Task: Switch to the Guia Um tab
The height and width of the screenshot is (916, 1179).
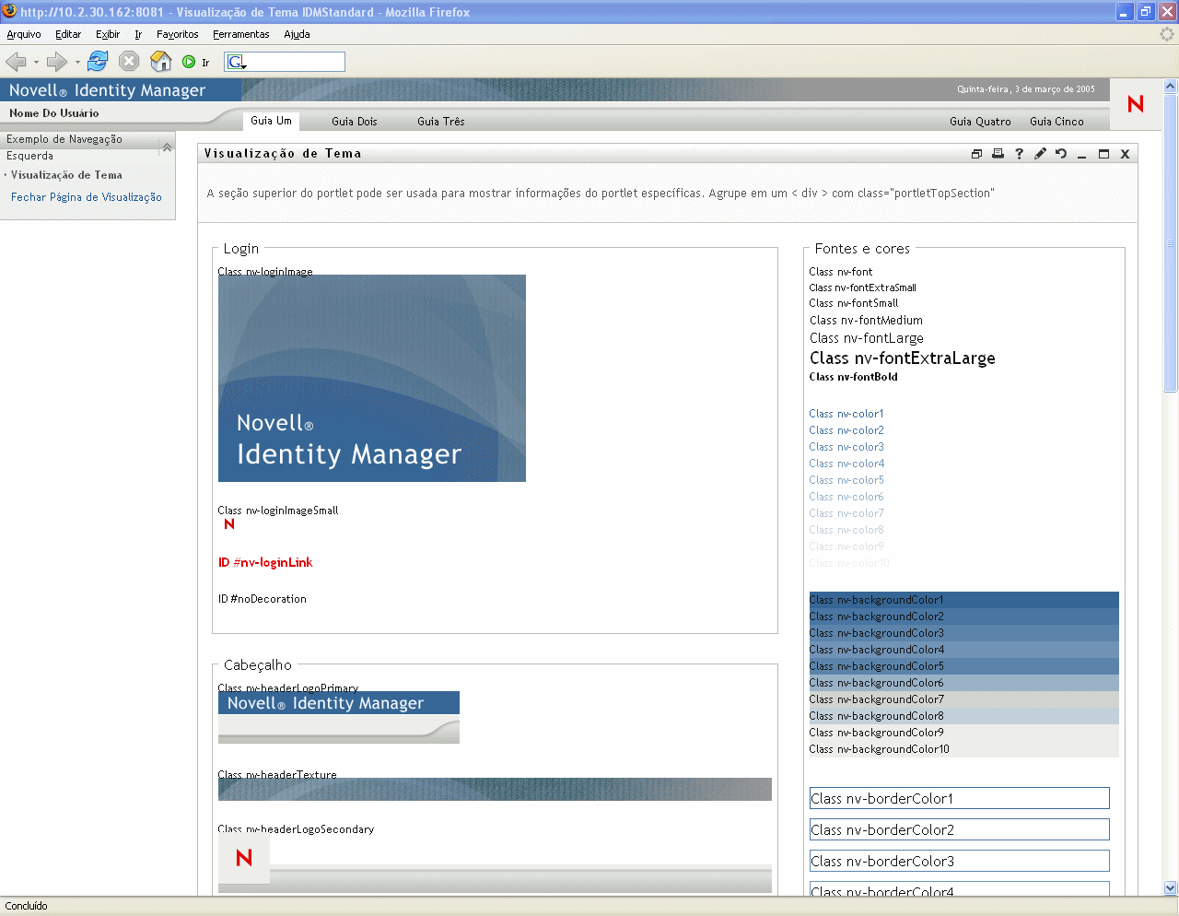Action: pos(271,121)
